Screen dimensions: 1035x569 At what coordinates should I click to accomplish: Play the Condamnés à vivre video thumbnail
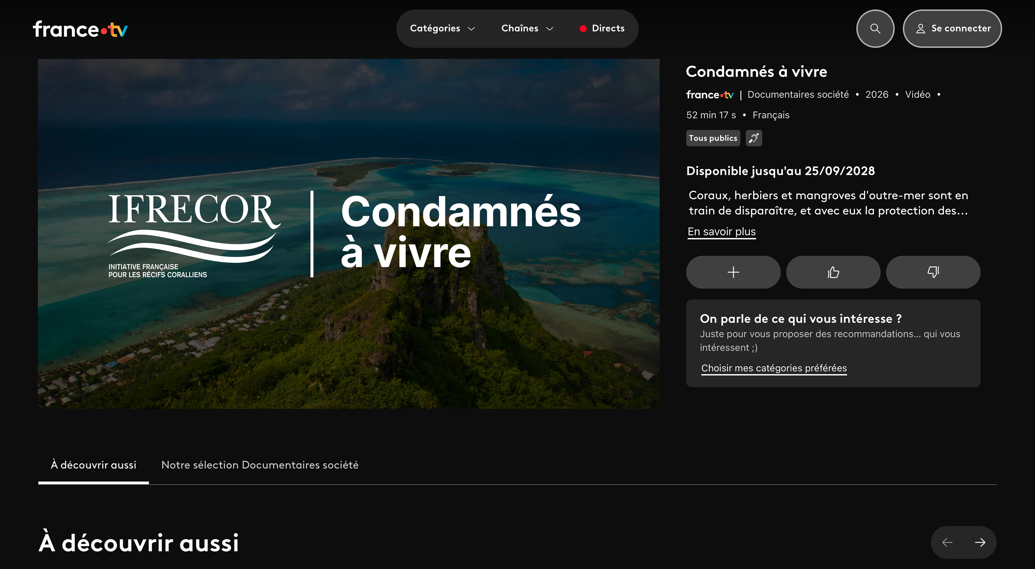349,234
